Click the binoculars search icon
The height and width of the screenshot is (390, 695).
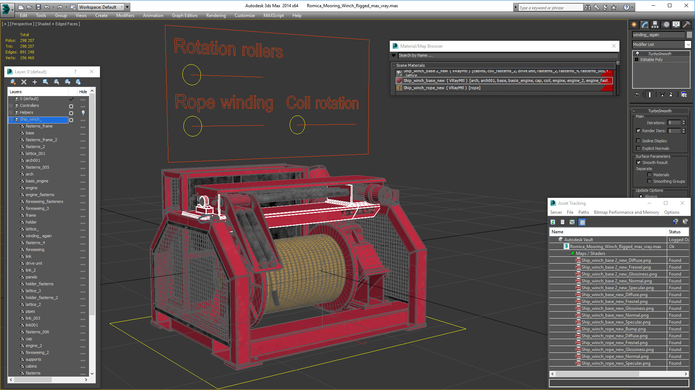pyautogui.click(x=588, y=7)
